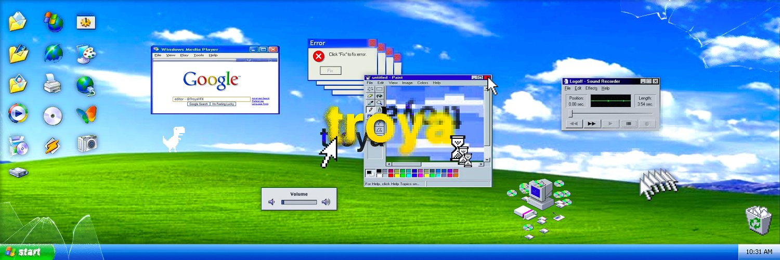The image size is (780, 260).
Task: Click Paint horizontal scrollbar right arrow
Action: click(x=481, y=164)
